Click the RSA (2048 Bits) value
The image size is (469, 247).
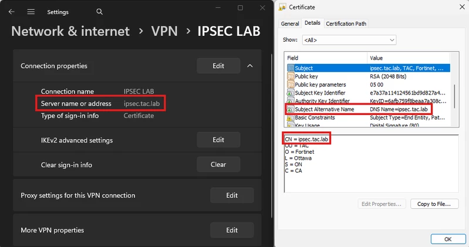click(388, 76)
